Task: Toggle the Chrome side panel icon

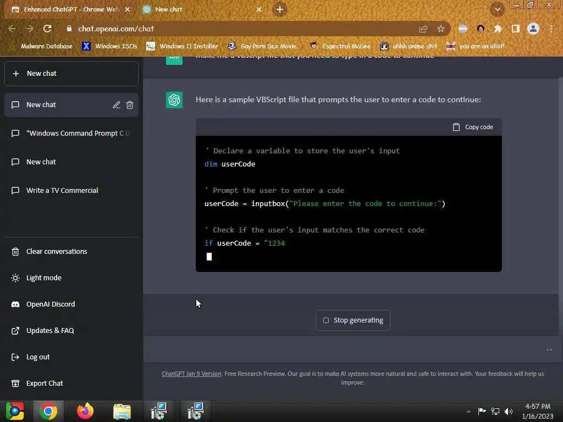Action: [515, 29]
